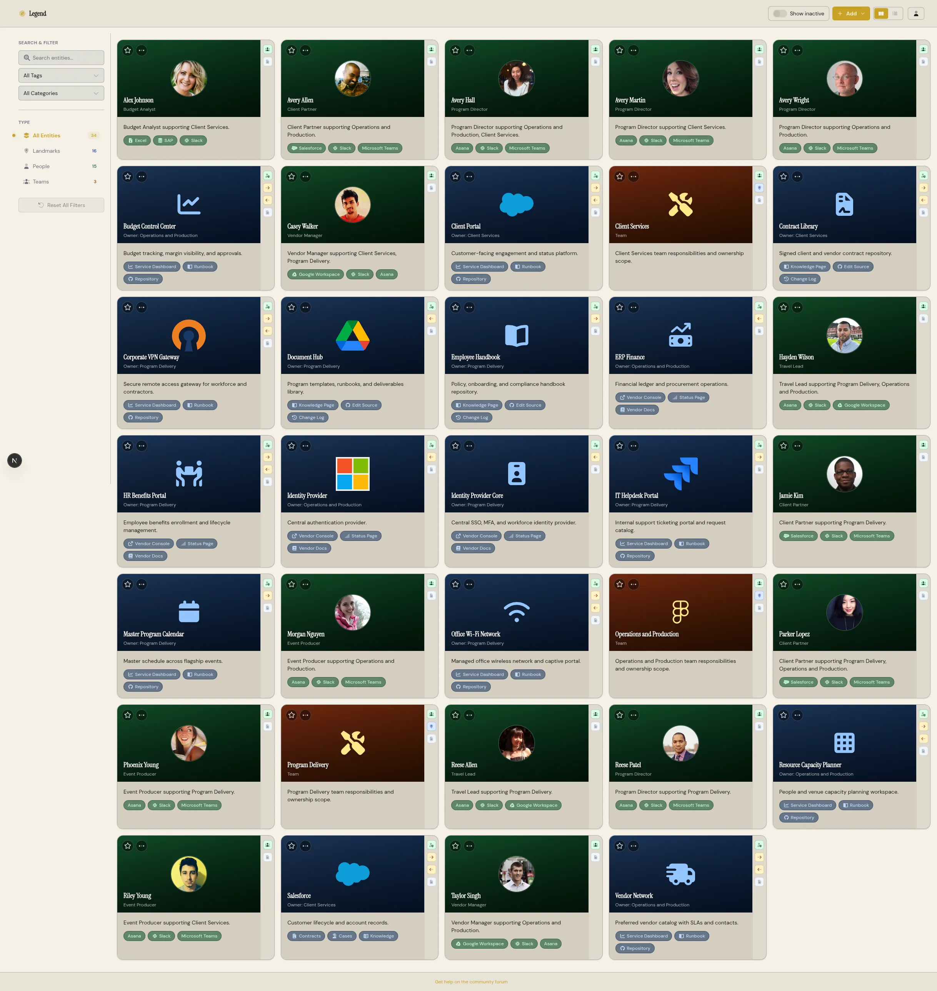Click the owner shield icon on Identity Provider card

pos(432,445)
